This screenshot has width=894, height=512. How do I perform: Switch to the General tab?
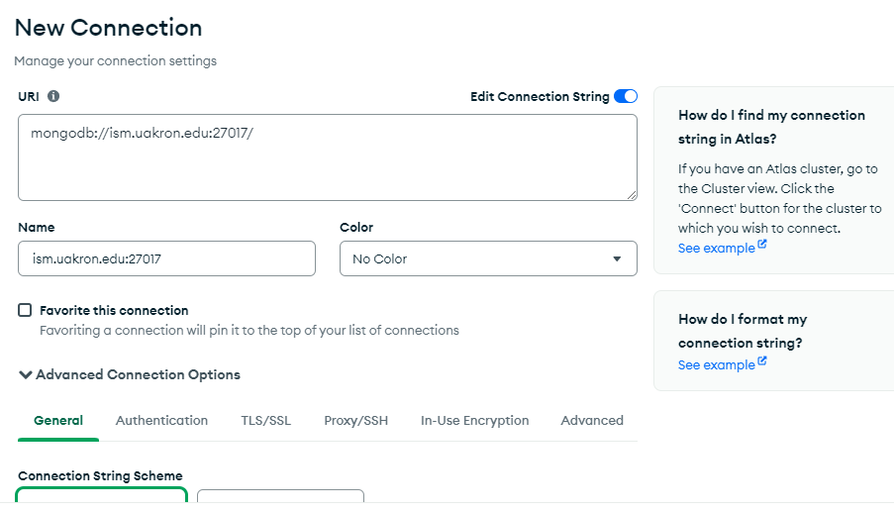pyautogui.click(x=58, y=420)
